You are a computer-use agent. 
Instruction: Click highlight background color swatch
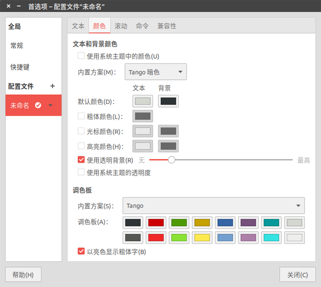tap(169, 146)
